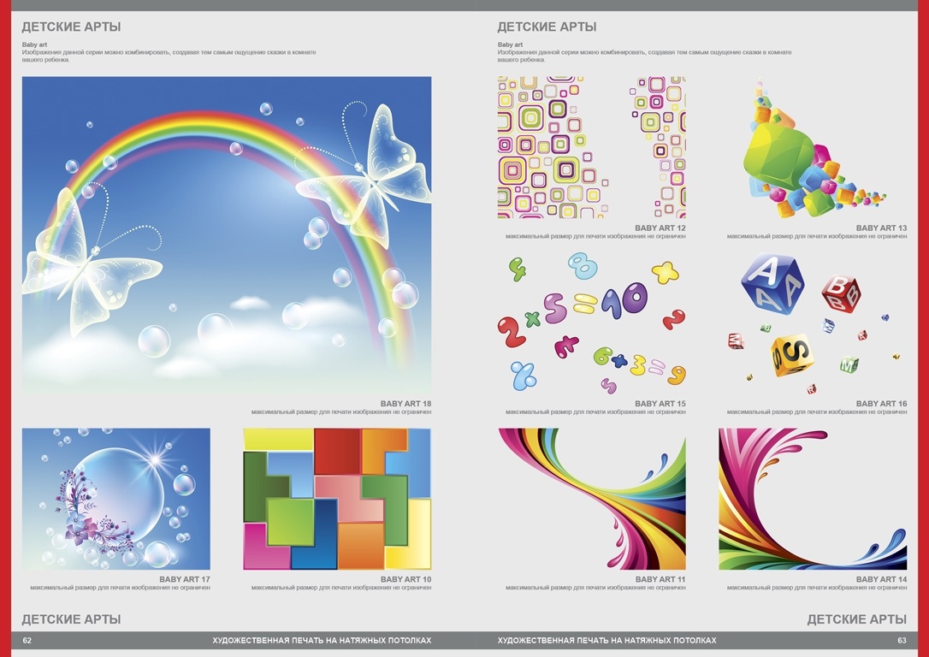Screen dimensions: 929x657
Task: Open the rainbow swirl image Baby Art 11
Action: (591, 499)
